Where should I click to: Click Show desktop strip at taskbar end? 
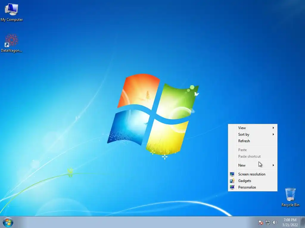pyautogui.click(x=303, y=222)
